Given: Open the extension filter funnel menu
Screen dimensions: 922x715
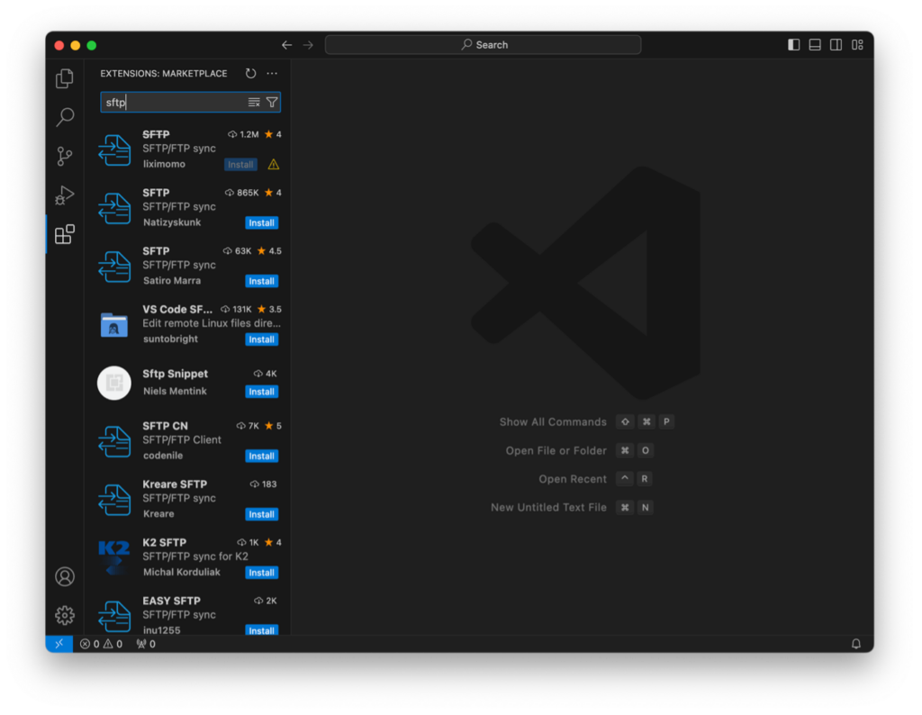Looking at the screenshot, I should tap(272, 103).
